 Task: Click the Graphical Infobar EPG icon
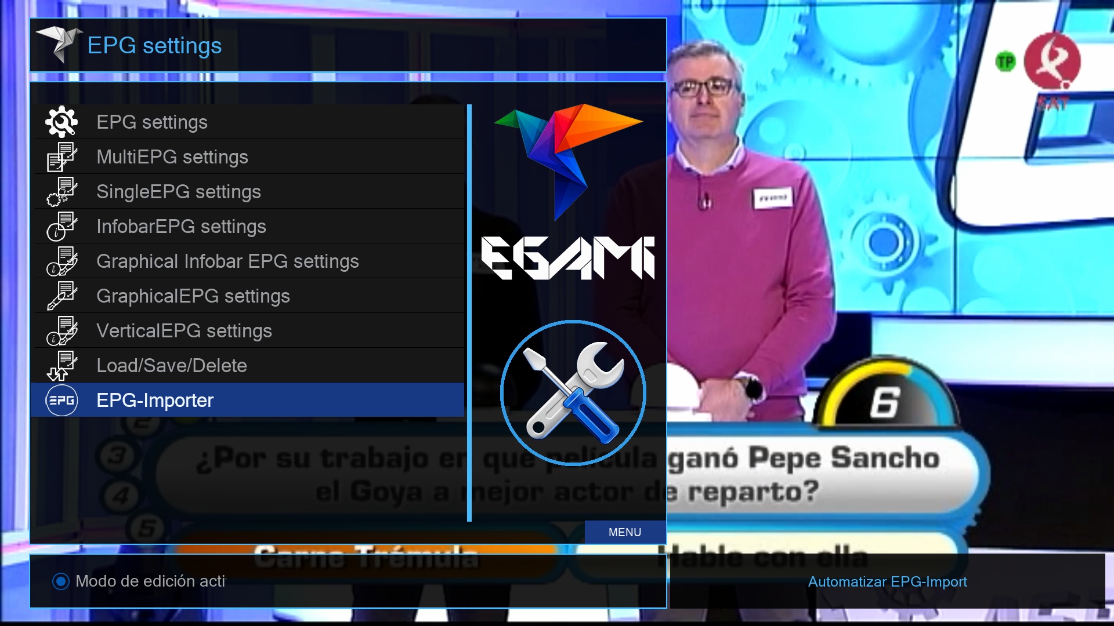[x=62, y=261]
